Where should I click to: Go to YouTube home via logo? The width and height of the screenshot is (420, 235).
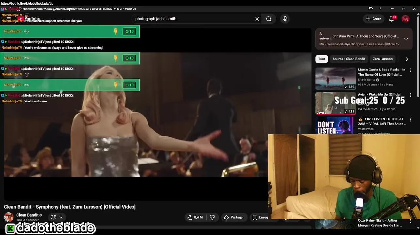click(28, 19)
